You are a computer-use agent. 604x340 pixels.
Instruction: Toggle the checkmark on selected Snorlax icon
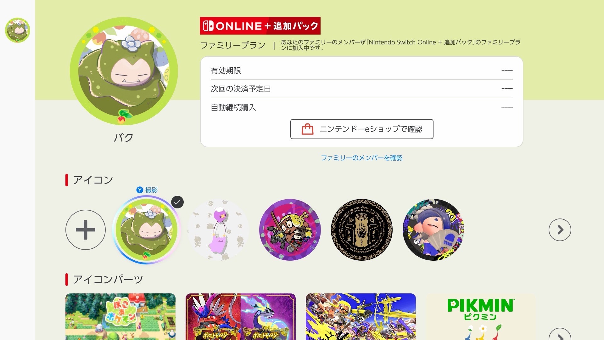pyautogui.click(x=177, y=202)
